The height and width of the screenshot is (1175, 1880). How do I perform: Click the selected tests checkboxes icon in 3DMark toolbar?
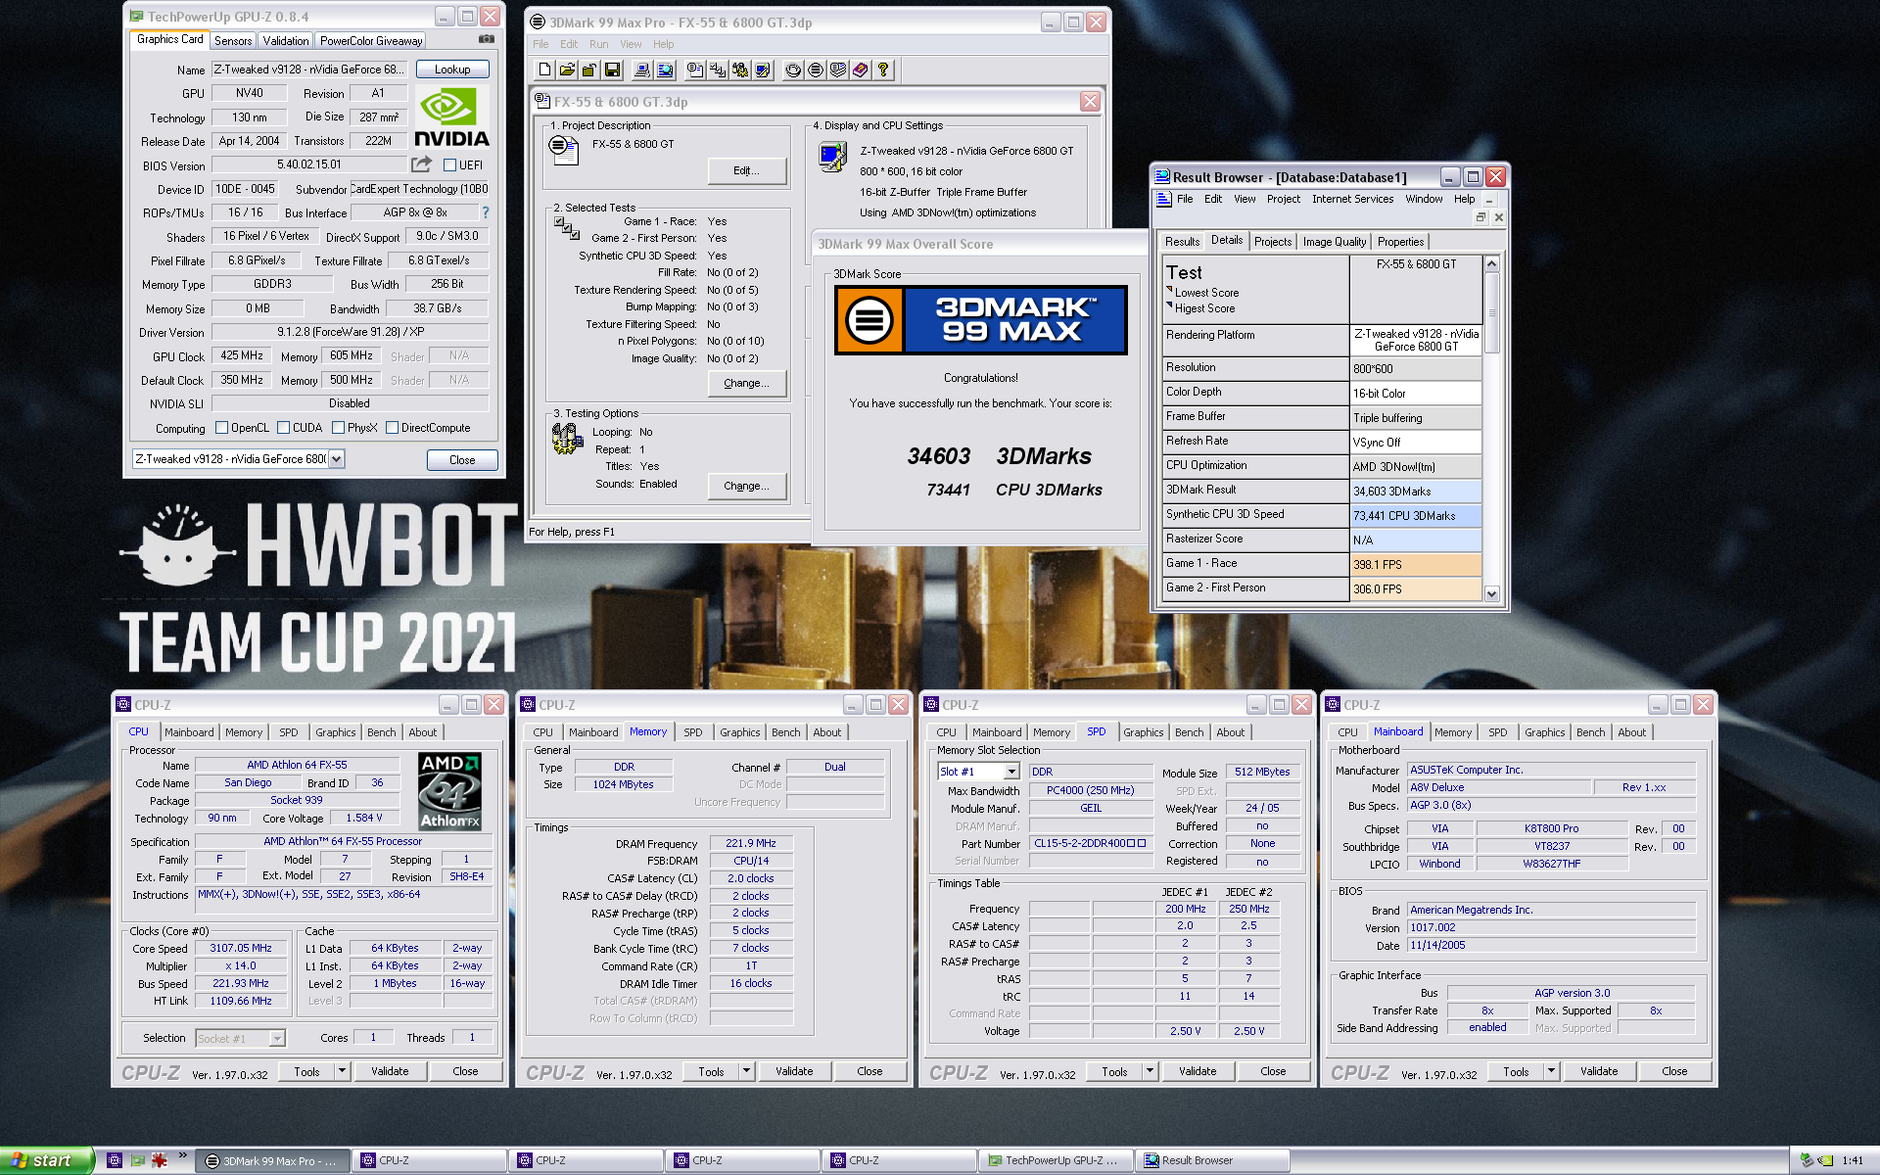718,70
